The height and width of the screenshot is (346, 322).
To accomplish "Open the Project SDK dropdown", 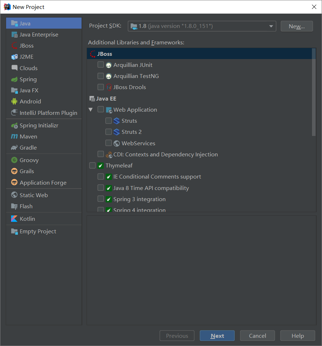I will (202, 26).
